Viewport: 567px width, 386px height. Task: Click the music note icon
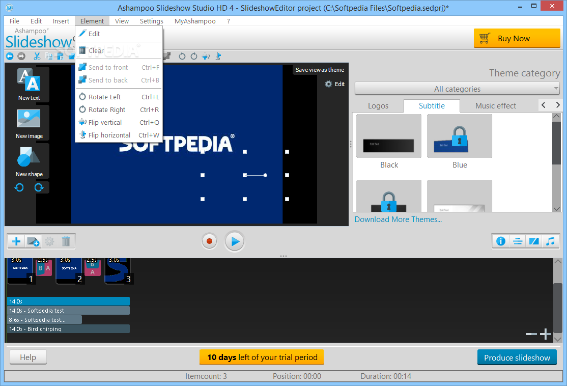[550, 241]
